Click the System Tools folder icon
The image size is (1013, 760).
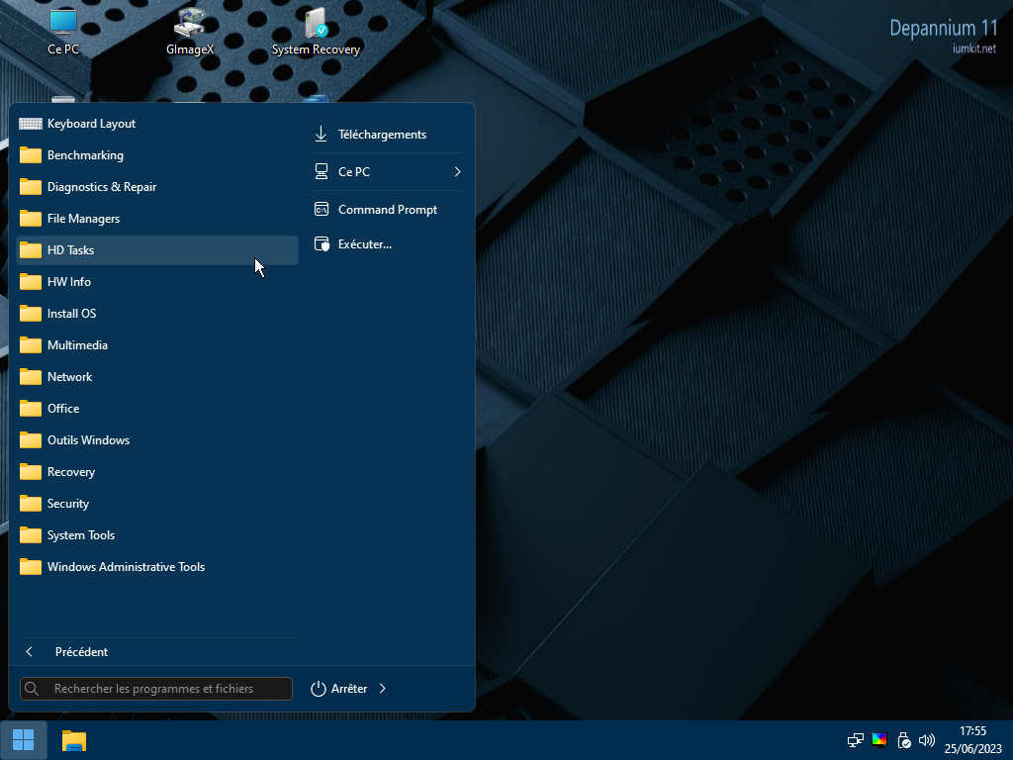tap(31, 535)
